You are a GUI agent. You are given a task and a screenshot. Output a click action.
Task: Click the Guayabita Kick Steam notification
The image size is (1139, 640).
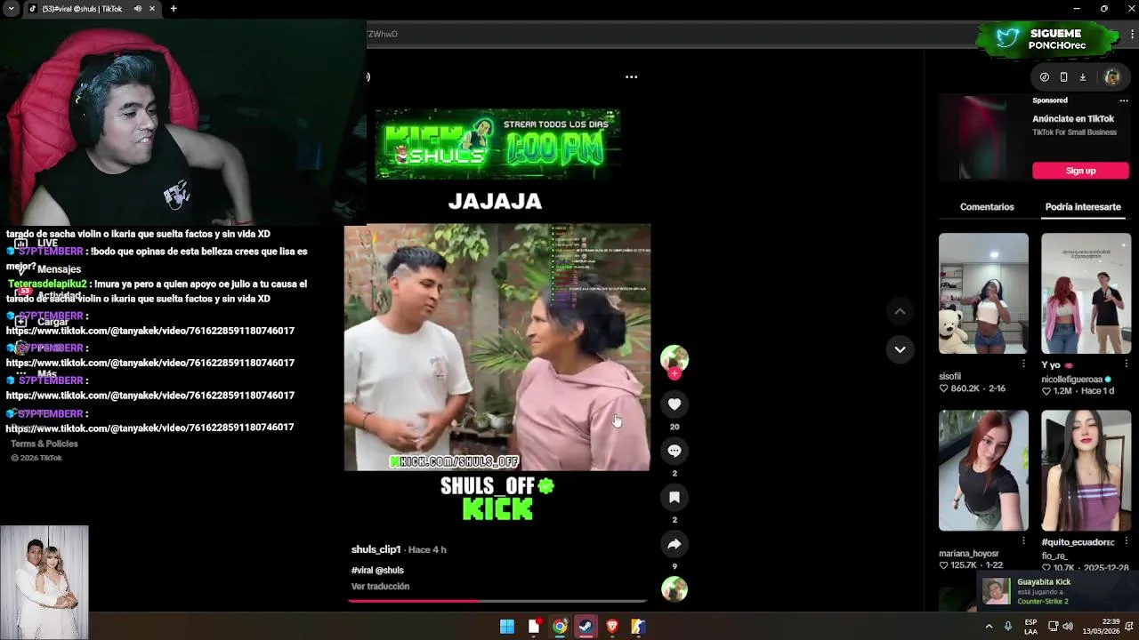tap(1056, 591)
